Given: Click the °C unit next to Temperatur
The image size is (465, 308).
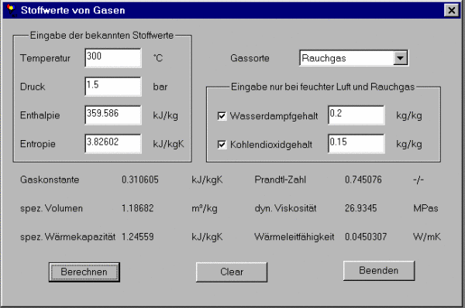Looking at the screenshot, I should click(x=158, y=58).
